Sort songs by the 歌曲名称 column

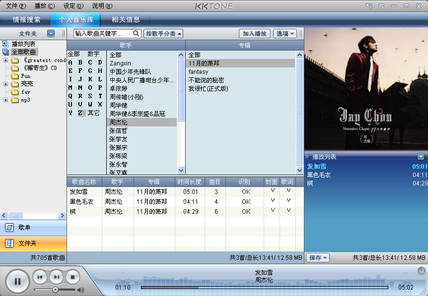[x=84, y=181]
